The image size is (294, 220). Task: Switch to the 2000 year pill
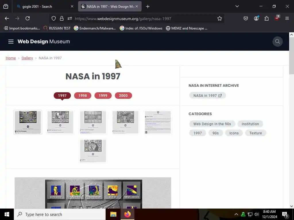coord(123,96)
